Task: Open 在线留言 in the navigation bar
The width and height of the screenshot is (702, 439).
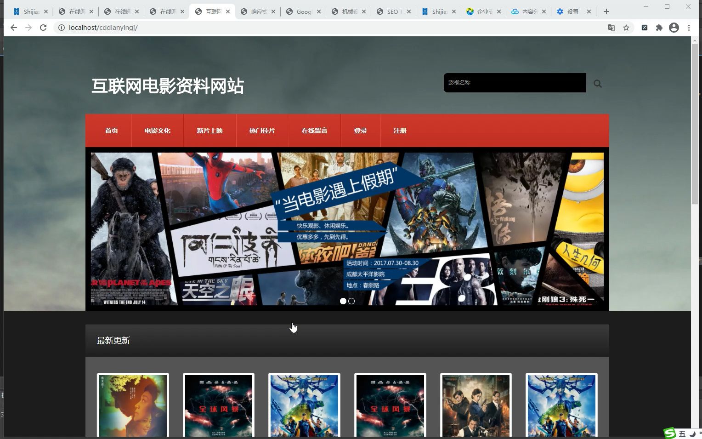Action: 315,131
